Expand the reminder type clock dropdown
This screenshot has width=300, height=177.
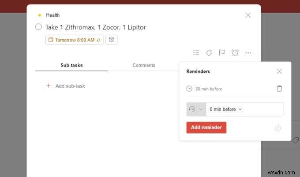click(196, 109)
